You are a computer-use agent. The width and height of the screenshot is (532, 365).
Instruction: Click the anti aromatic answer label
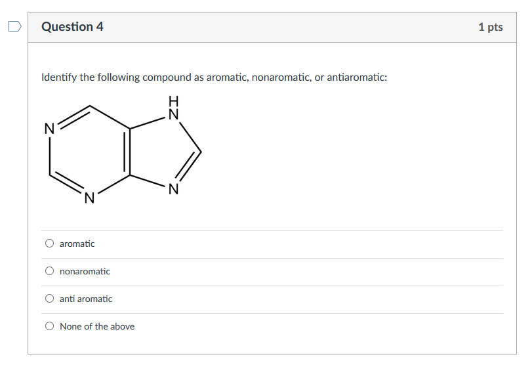pos(86,299)
